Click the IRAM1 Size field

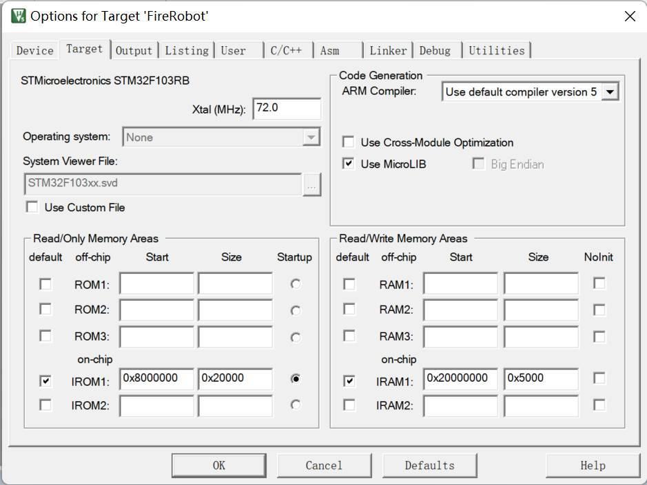[x=541, y=378]
